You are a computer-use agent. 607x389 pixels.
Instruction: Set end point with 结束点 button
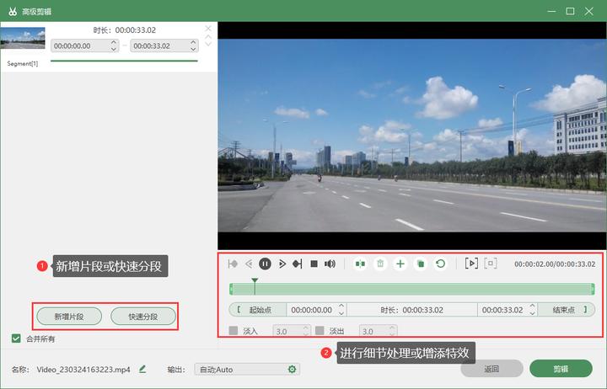point(567,310)
